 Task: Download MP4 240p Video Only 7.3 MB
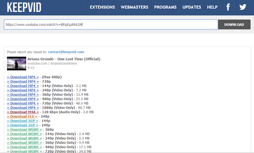pyautogui.click(x=23, y=90)
